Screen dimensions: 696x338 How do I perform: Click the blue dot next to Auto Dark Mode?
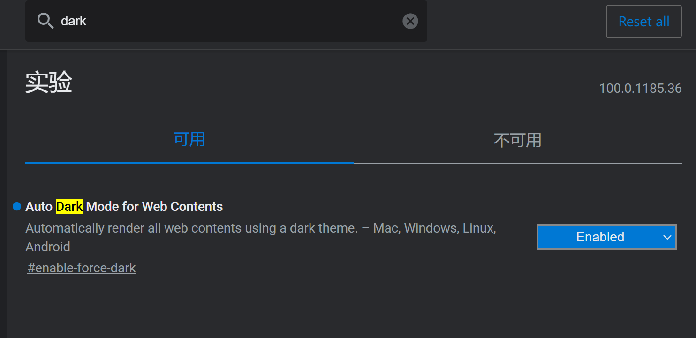17,206
